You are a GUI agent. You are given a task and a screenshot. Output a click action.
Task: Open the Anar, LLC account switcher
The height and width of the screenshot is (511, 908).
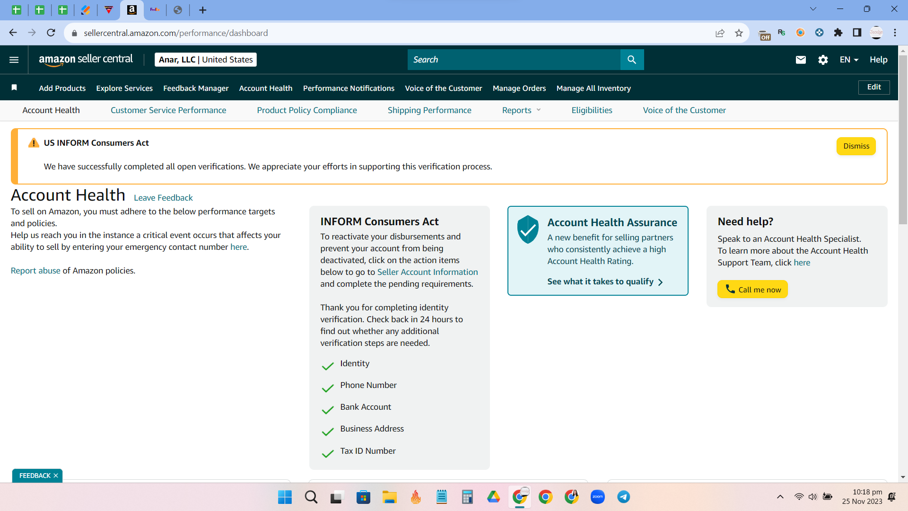pyautogui.click(x=206, y=60)
